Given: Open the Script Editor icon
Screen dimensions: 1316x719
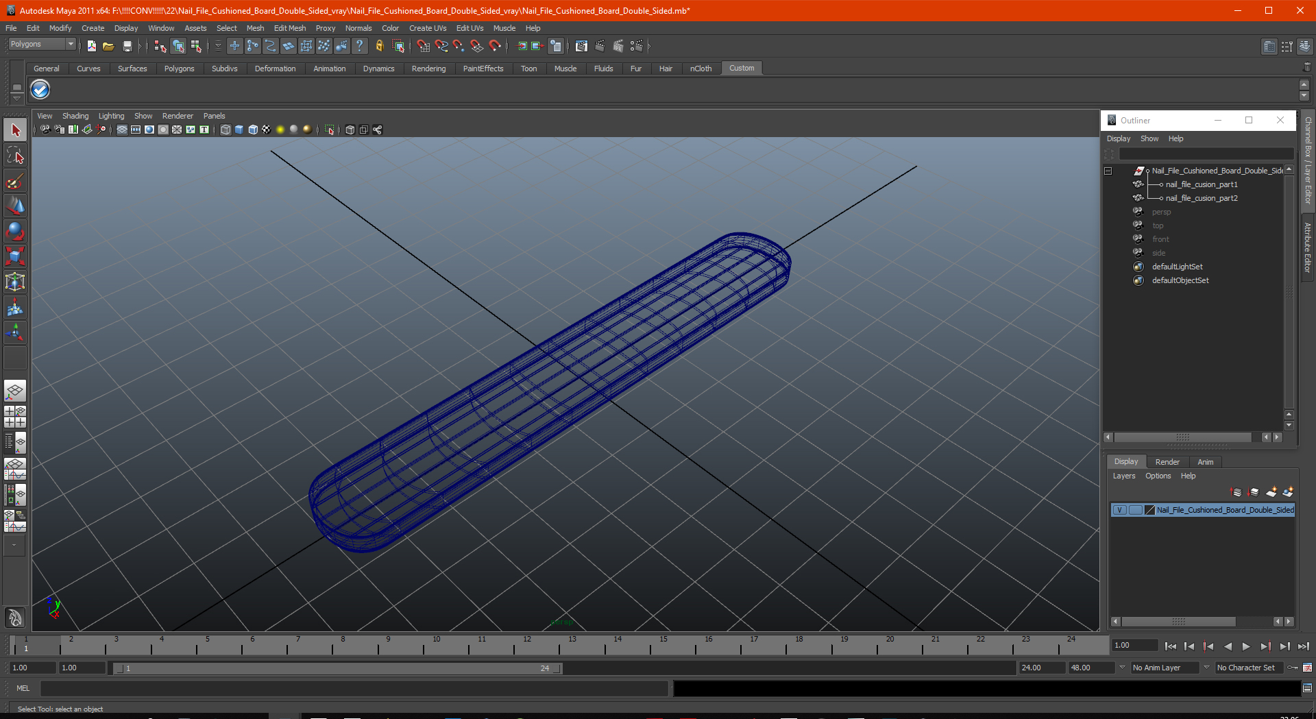Looking at the screenshot, I should [1306, 688].
